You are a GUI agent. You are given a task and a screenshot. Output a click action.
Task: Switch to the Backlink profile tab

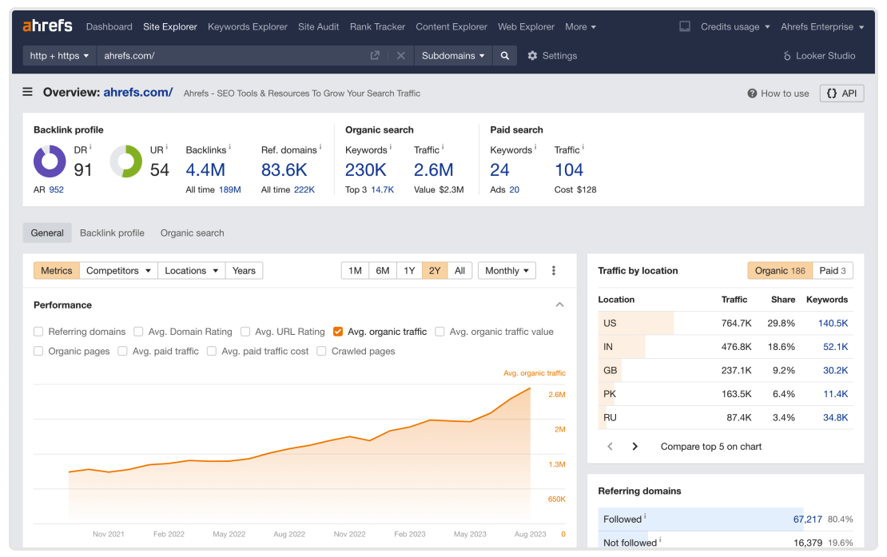point(112,233)
